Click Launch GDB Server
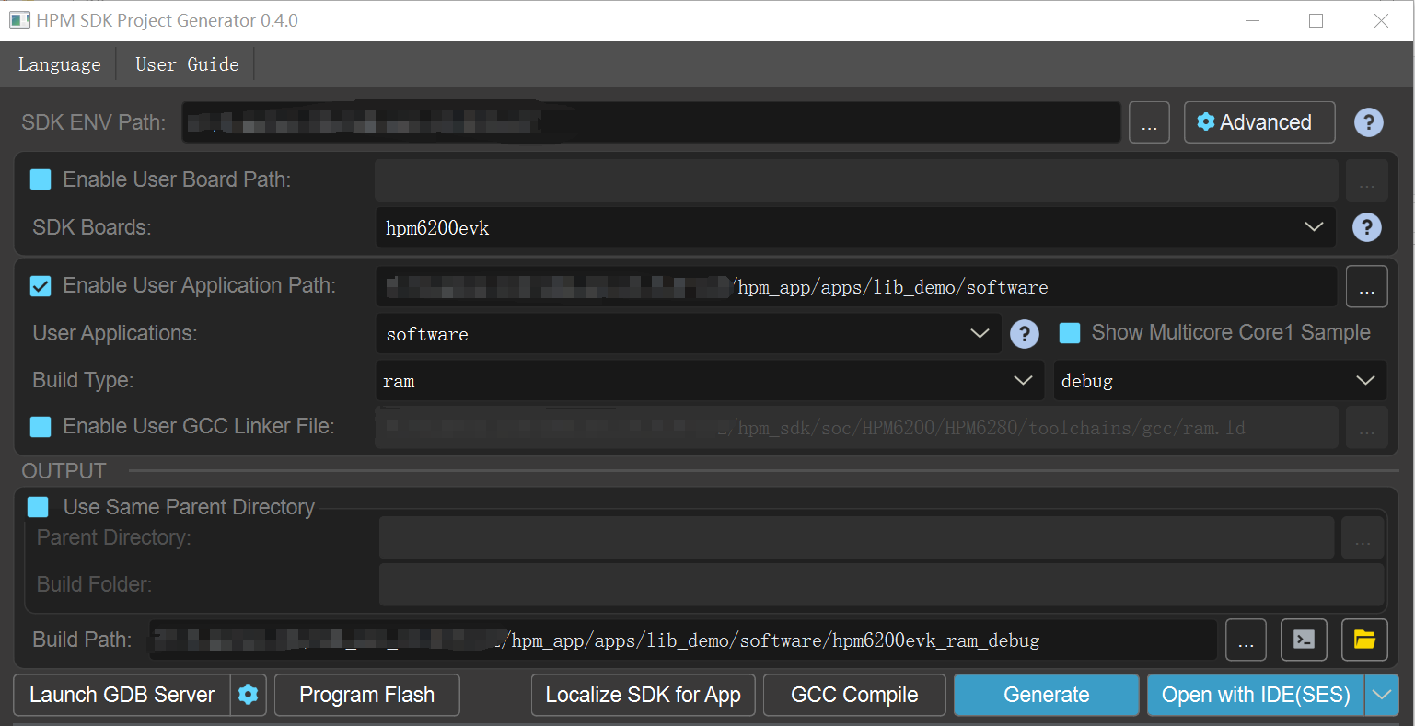Image resolution: width=1415 pixels, height=726 pixels. 122,695
